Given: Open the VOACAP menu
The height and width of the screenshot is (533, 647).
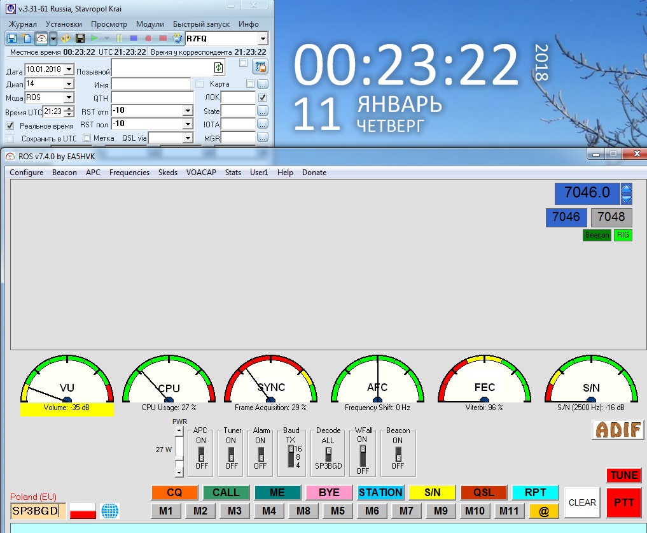Looking at the screenshot, I should point(201,173).
